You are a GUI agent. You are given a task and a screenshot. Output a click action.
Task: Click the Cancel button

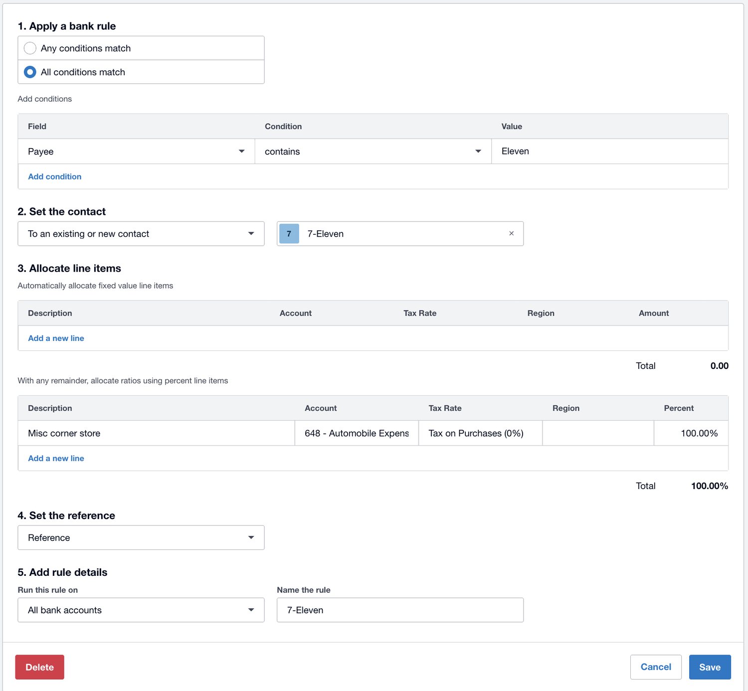[x=656, y=667]
